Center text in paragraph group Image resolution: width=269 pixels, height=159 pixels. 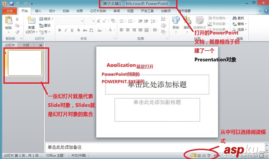tap(128, 30)
